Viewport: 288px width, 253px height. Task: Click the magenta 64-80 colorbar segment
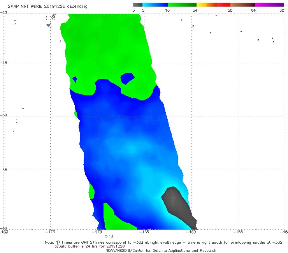coord(269,5)
